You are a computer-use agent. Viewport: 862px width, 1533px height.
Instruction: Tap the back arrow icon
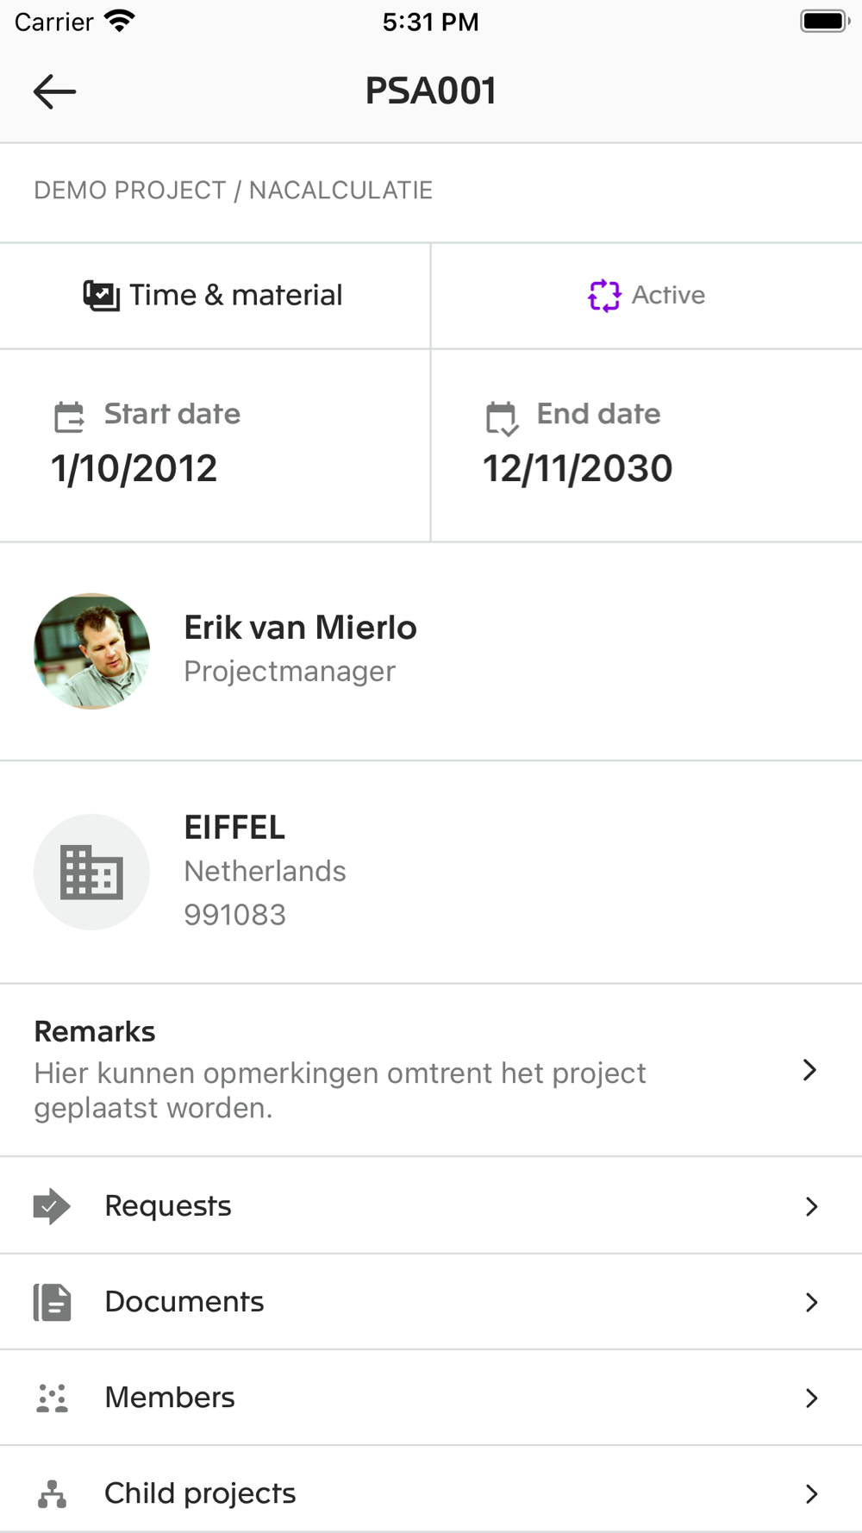pos(54,91)
